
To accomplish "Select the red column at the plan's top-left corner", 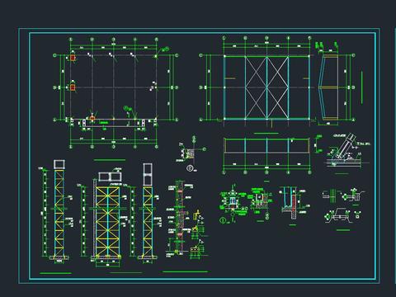I will click(73, 58).
